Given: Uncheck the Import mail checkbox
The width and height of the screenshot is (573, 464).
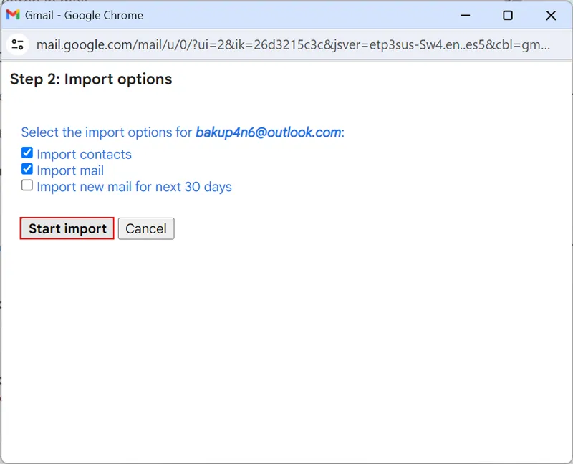Looking at the screenshot, I should tap(27, 170).
